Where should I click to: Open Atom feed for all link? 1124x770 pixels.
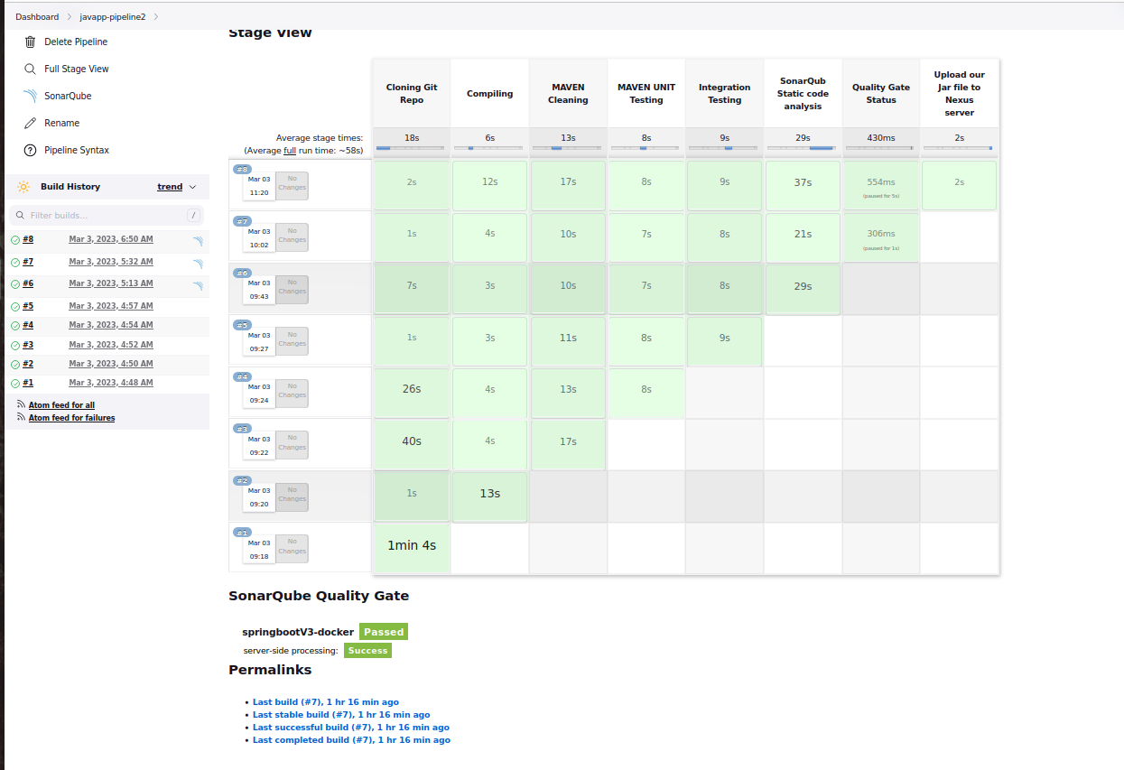(61, 405)
